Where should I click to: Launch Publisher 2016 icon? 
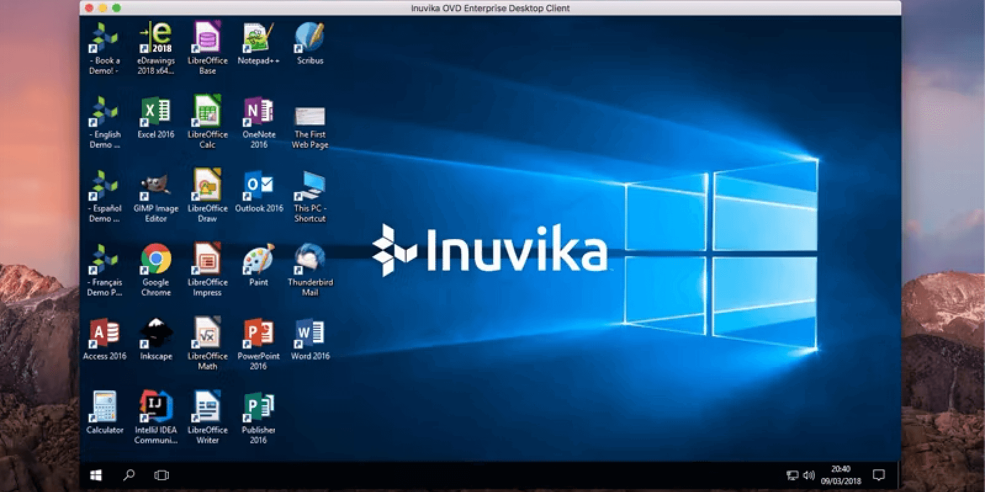258,418
